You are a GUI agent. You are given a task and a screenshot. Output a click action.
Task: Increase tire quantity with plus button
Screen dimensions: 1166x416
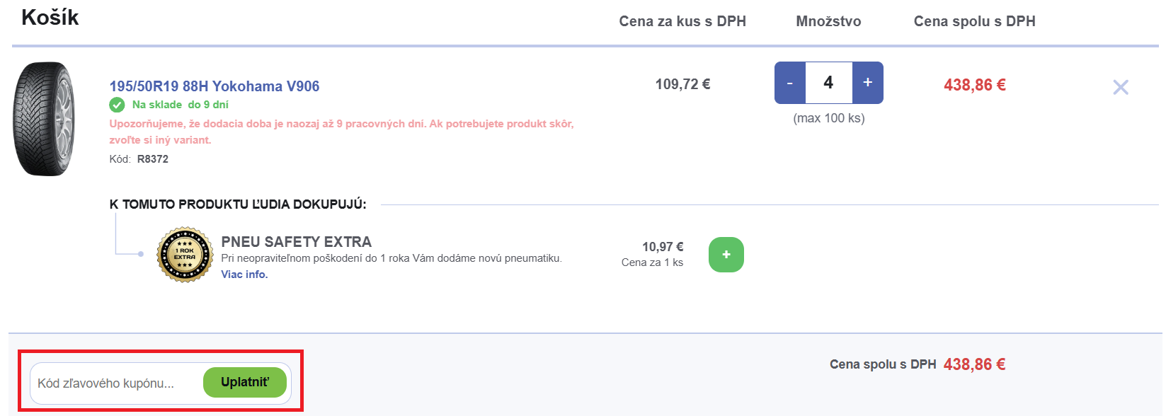pyautogui.click(x=867, y=83)
